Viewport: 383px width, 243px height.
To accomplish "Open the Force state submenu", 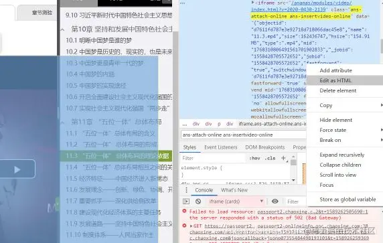I will tap(345, 130).
